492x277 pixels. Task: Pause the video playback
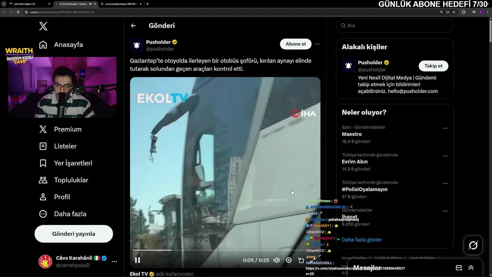click(x=138, y=260)
